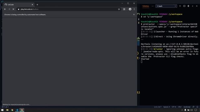Click the panel chevron arrow icon
Image resolution: width=200 pixels, height=112 pixels.
point(192,6)
